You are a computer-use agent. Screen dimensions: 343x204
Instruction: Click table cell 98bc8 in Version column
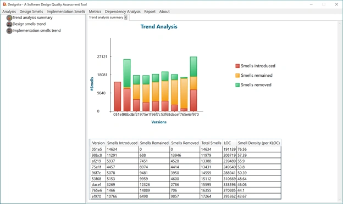pyautogui.click(x=98, y=155)
